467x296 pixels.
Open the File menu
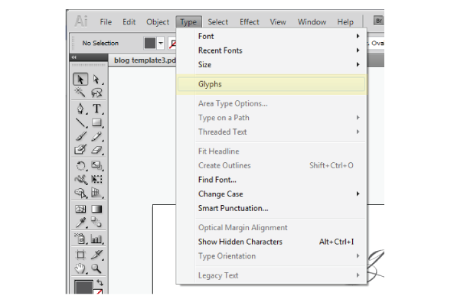[106, 22]
